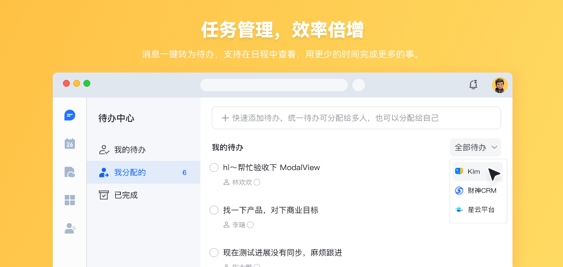
Task: Mark 'hi～帮忙验收下 ModalView' task complete
Action: 214,168
